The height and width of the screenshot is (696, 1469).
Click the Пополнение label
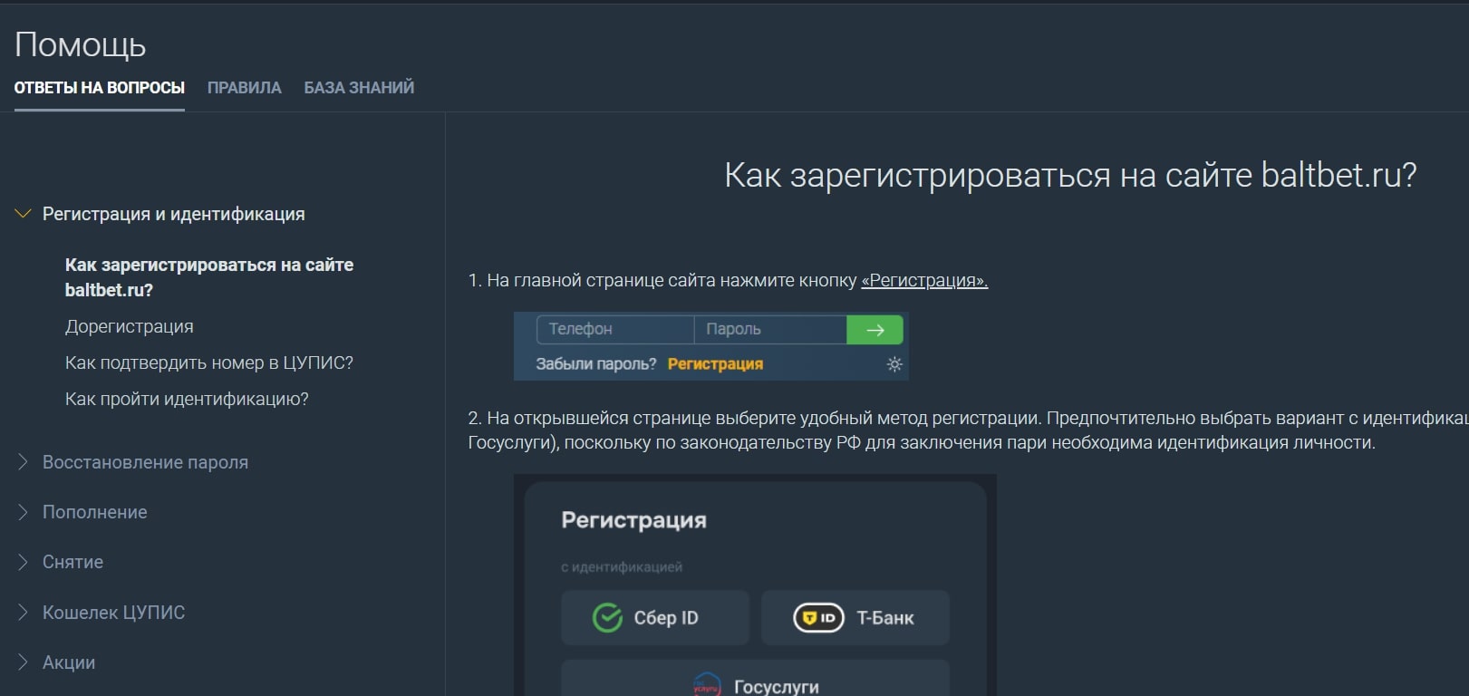tap(94, 512)
